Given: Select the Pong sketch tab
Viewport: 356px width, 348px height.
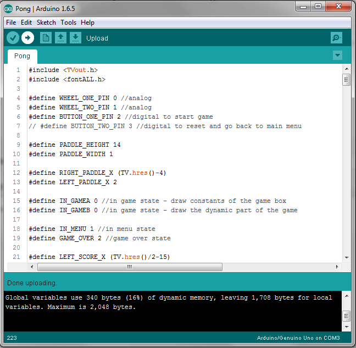Looking at the screenshot, I should [x=22, y=56].
